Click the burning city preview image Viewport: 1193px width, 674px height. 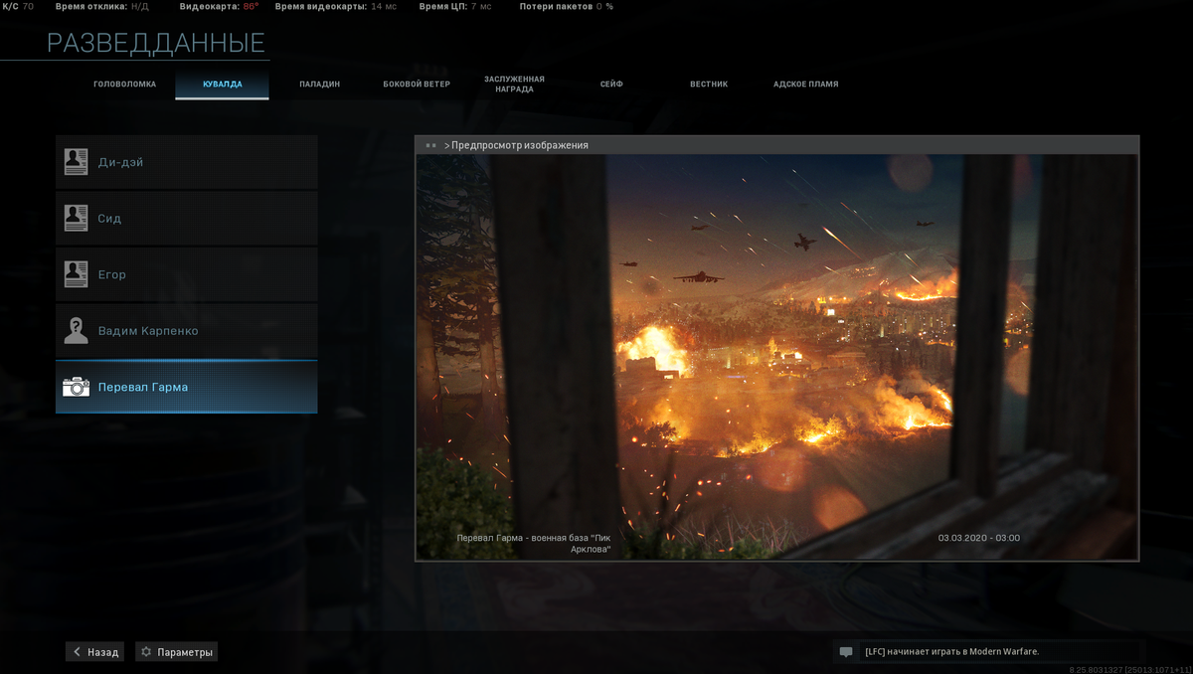point(776,357)
